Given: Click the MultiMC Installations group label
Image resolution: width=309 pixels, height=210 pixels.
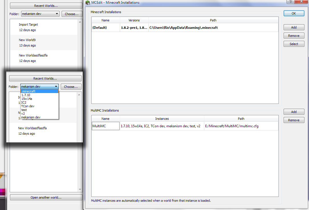Looking at the screenshot, I should click(x=105, y=110).
